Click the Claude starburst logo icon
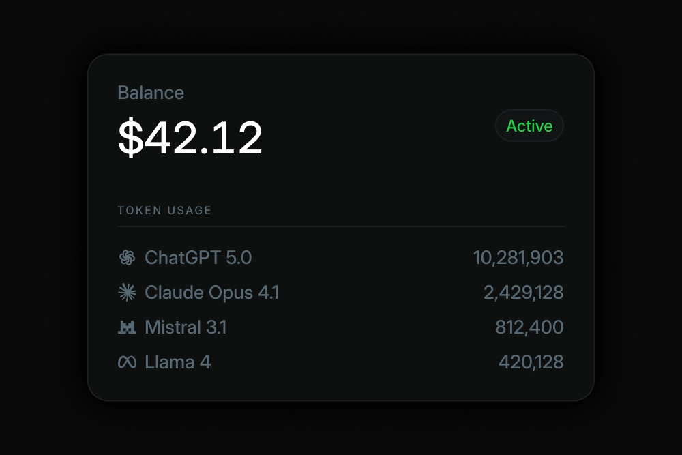The height and width of the screenshot is (455, 682). tap(127, 293)
